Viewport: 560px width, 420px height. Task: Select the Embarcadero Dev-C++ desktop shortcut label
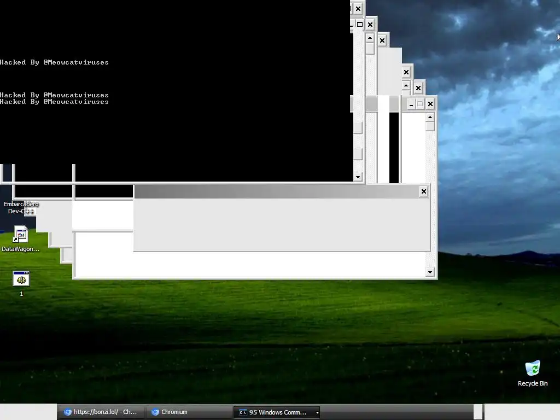(x=21, y=207)
